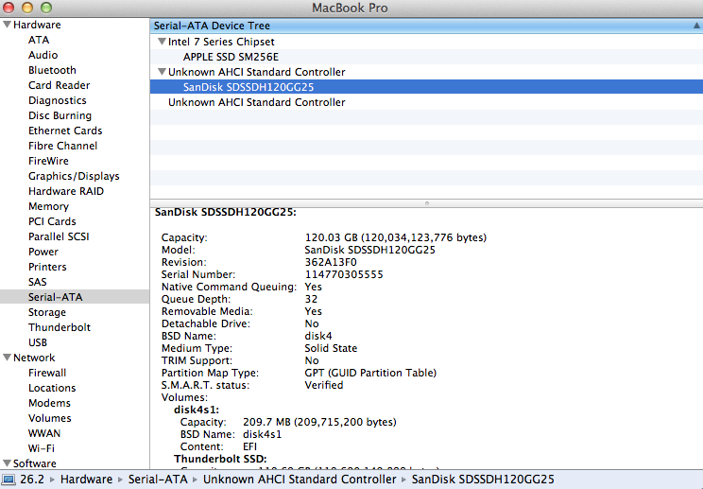Select the SanDisk SDSSDH120GG25 device row
Viewport: 703px width, 489px height.
pos(426,87)
